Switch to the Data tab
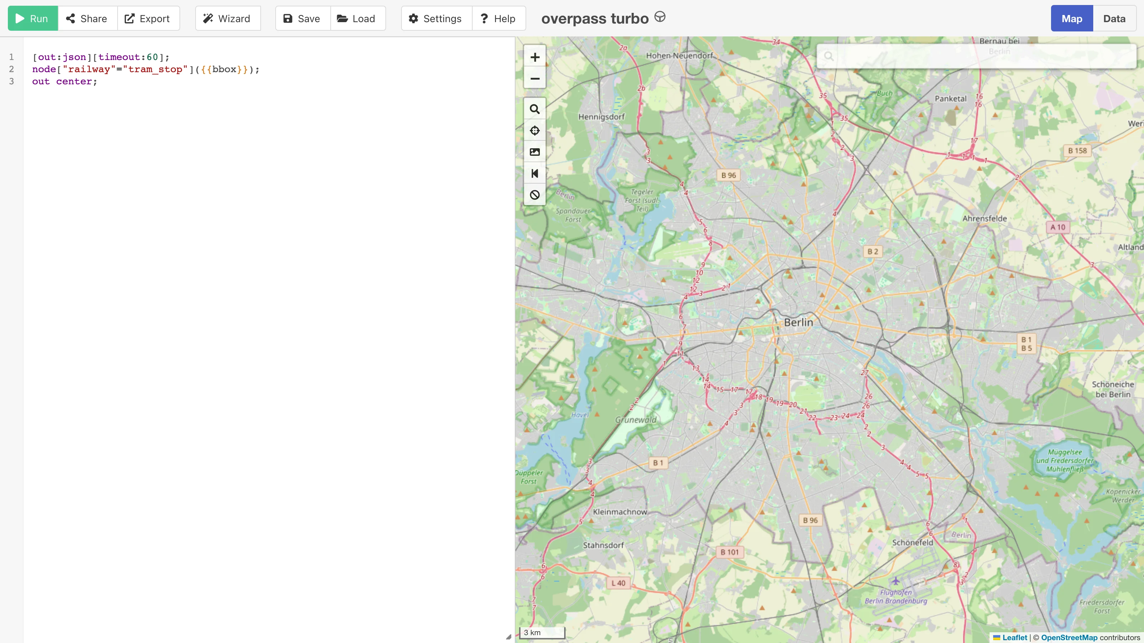This screenshot has height=643, width=1144. [1114, 19]
